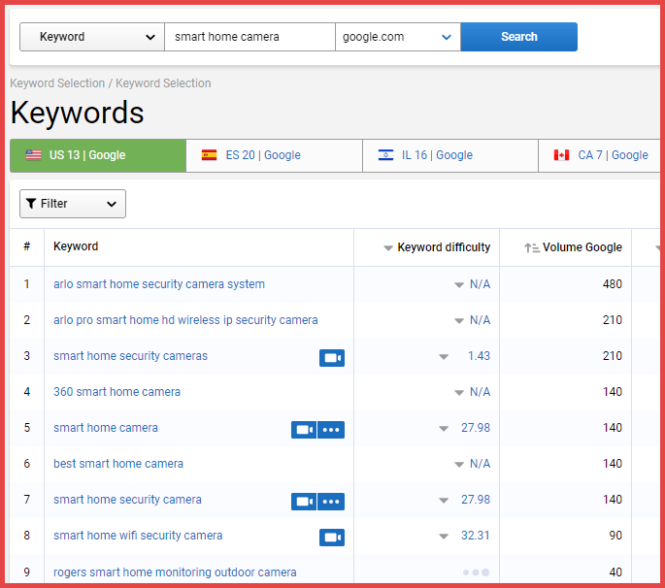This screenshot has width=665, height=588.
Task: Expand N/A difficulty arrow for '360 smart home camera'
Action: [459, 393]
